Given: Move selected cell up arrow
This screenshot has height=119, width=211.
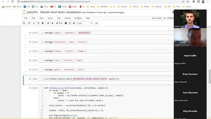Looking at the screenshot, I should pyautogui.click(x=48, y=23).
